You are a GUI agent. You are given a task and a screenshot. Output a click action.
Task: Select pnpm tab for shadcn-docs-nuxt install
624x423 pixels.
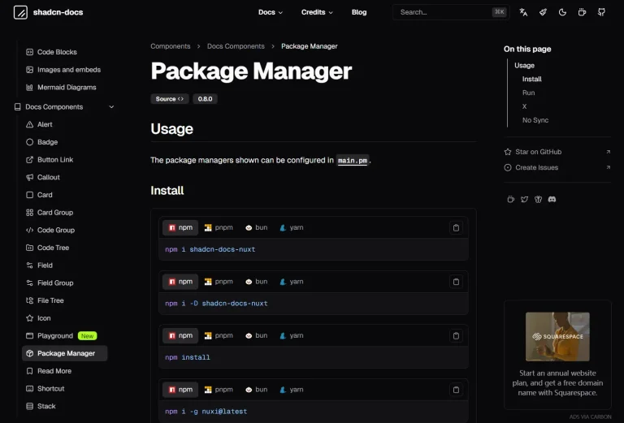(x=219, y=228)
